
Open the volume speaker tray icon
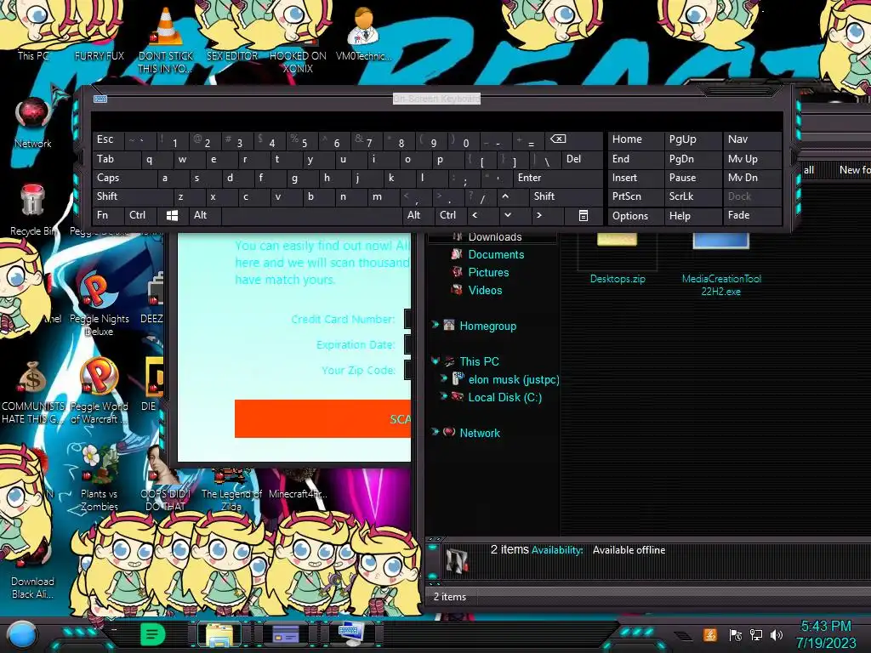[x=777, y=634]
